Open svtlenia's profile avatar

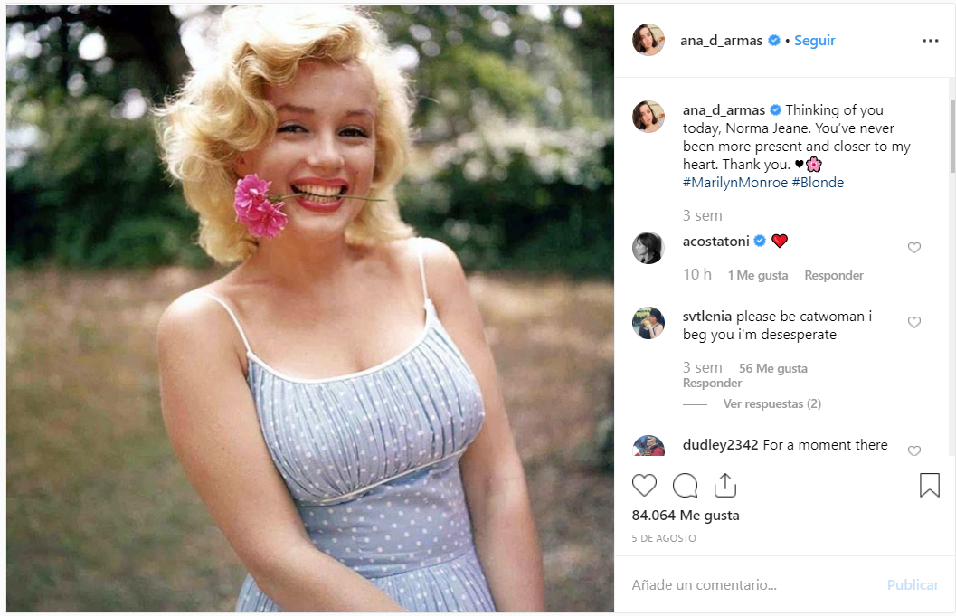(648, 323)
